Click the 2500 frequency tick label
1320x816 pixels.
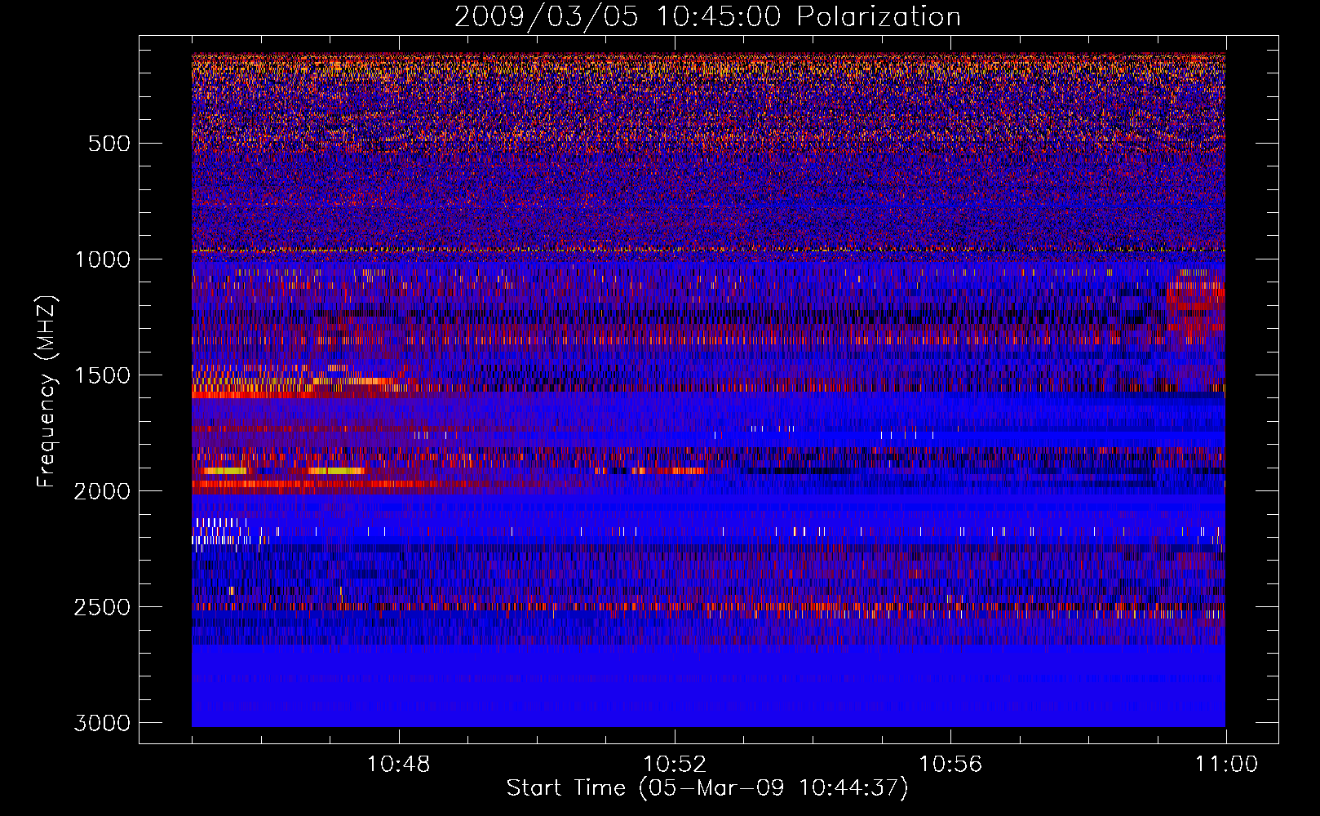(103, 607)
